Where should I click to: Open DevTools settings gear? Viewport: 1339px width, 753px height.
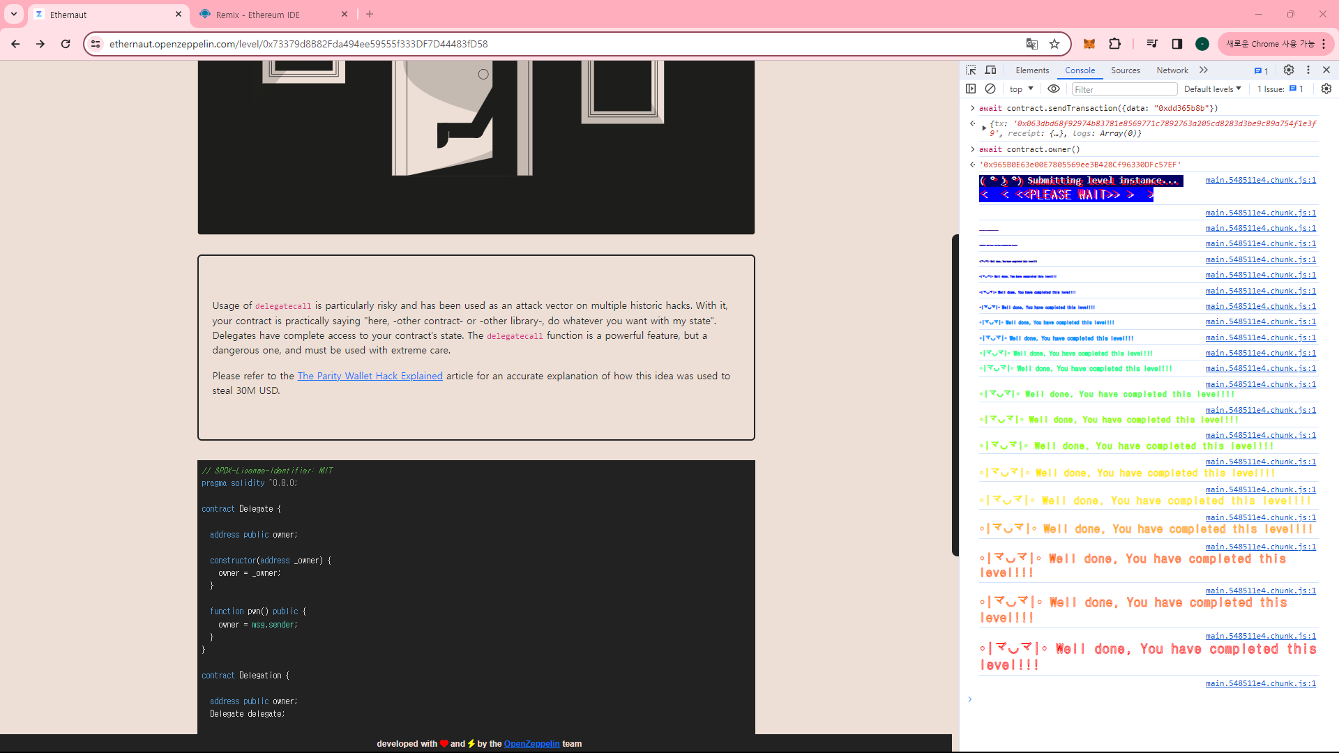coord(1289,70)
